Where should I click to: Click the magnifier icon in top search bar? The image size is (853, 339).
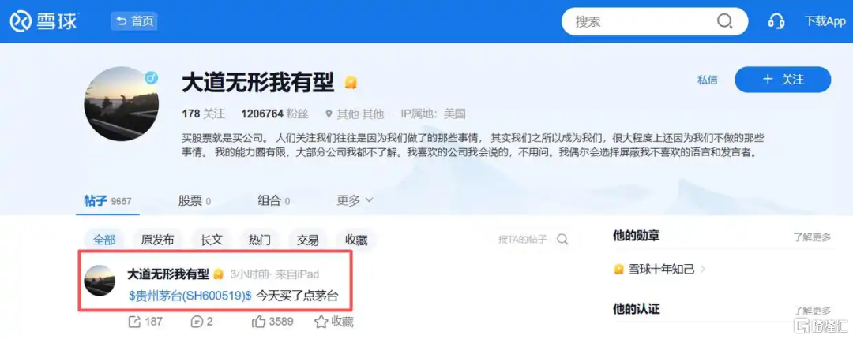coord(724,21)
